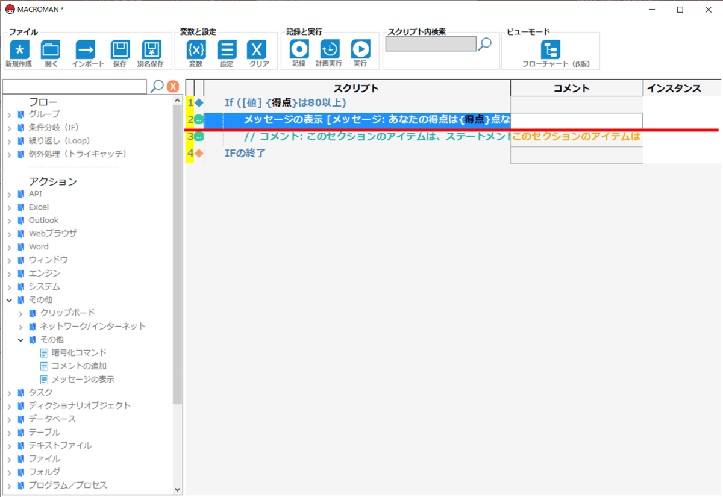Expand the Outlook tree node
Screen dimensions: 723x497
pos(10,220)
